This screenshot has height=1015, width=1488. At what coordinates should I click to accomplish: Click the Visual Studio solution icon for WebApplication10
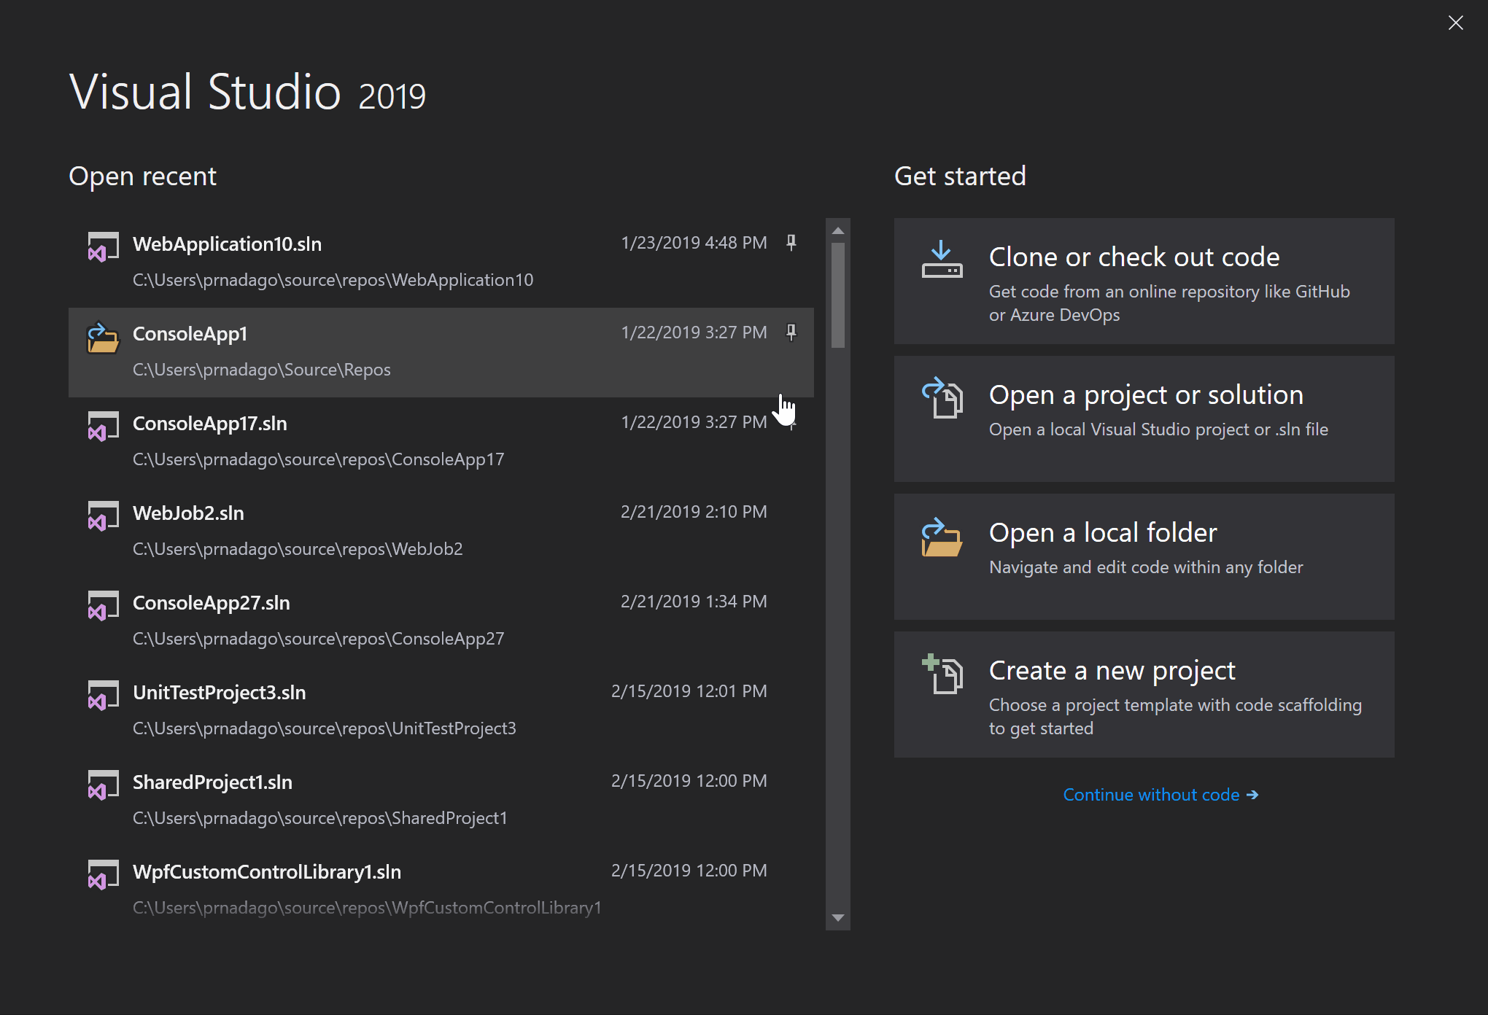point(101,247)
